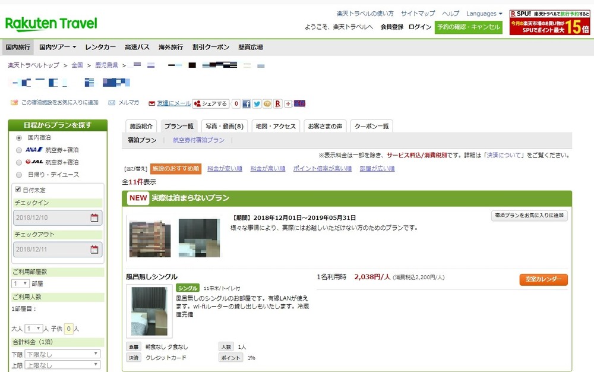Click the 風呂無しシングル room thumbnail
The height and width of the screenshot is (372, 594).
pyautogui.click(x=149, y=311)
